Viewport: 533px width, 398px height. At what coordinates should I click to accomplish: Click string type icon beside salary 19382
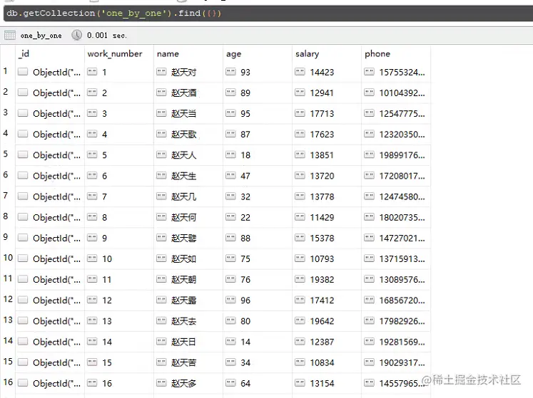[300, 279]
